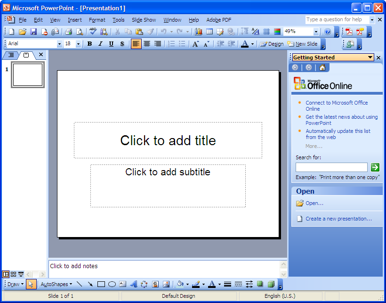
Task: Click the Line Color brush swatch
Action: pos(196,284)
